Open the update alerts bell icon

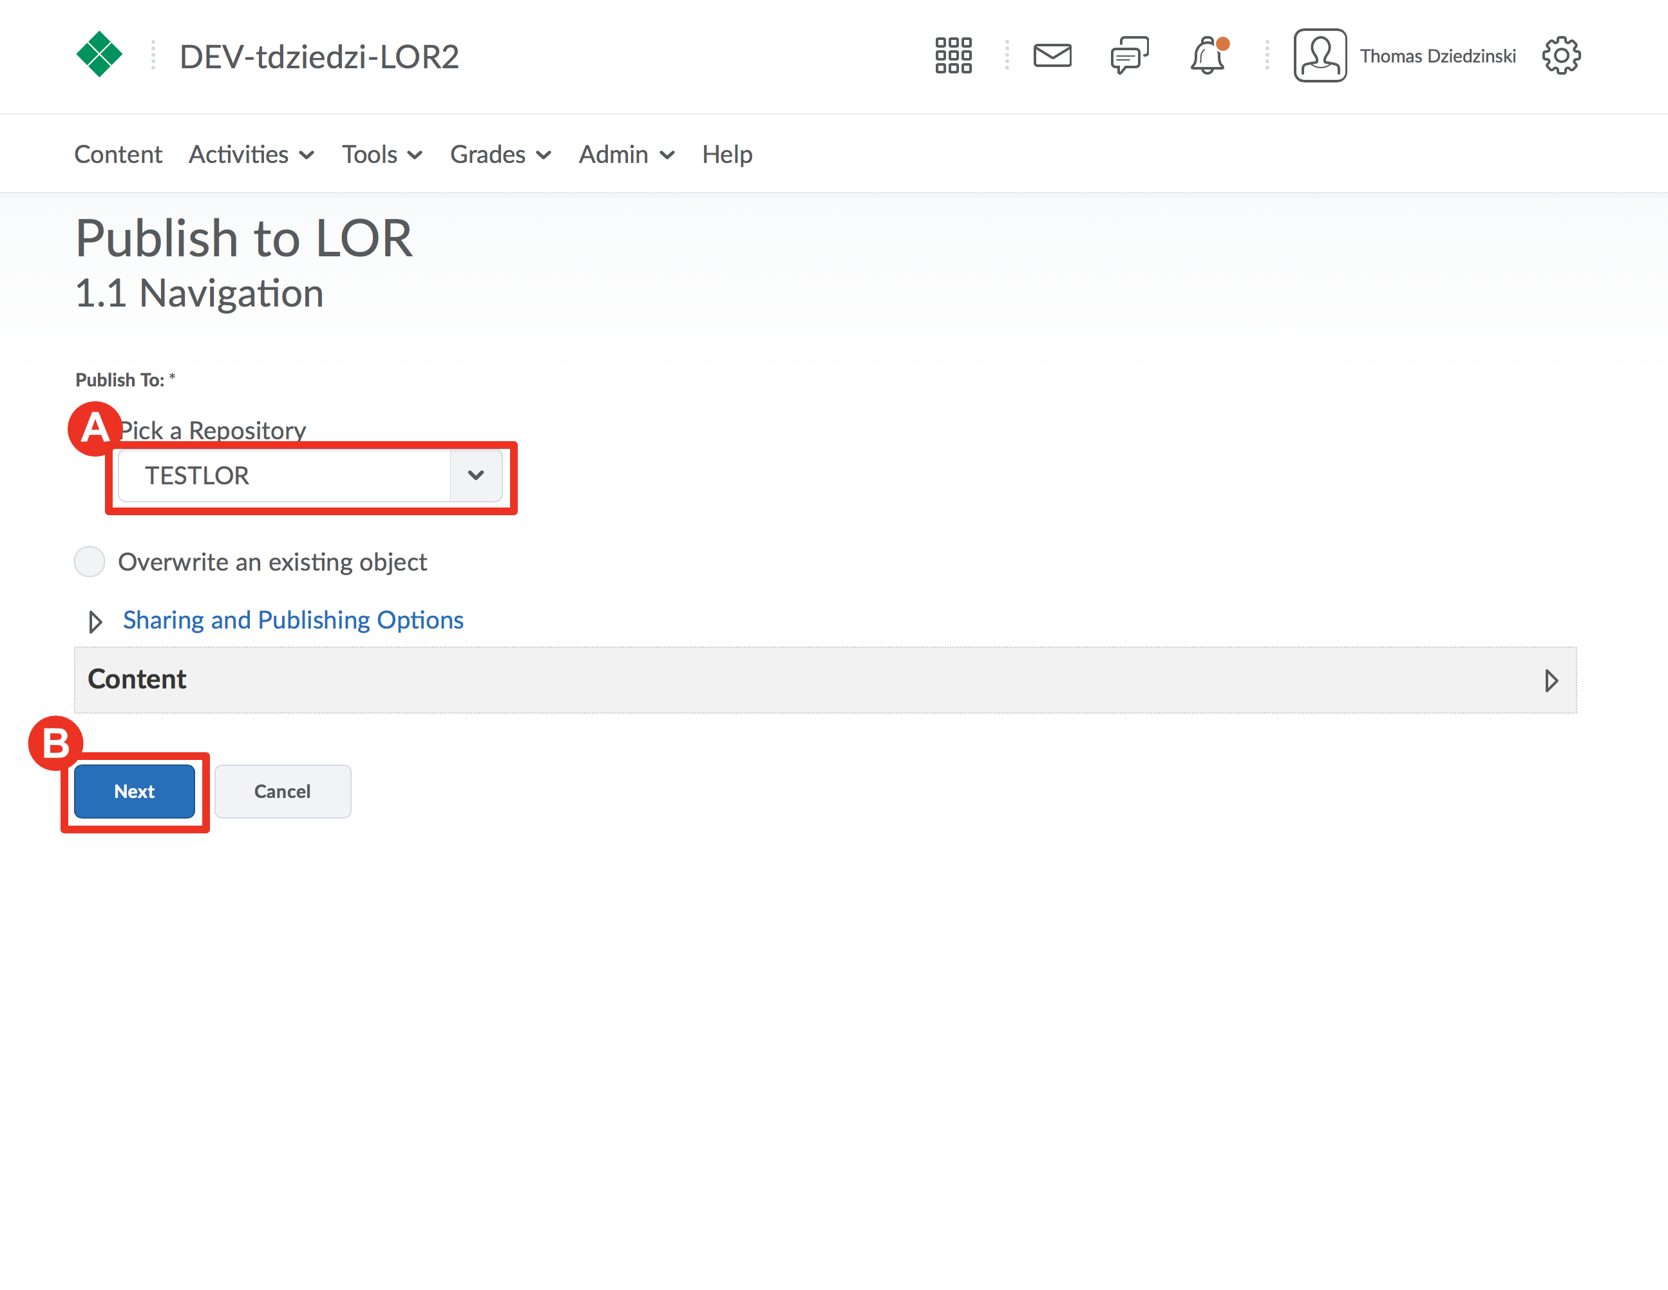[x=1208, y=56]
